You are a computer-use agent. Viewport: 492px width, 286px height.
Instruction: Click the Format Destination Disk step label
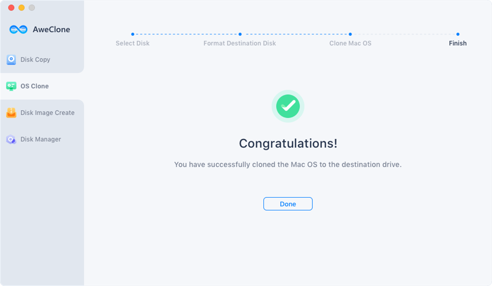click(240, 43)
